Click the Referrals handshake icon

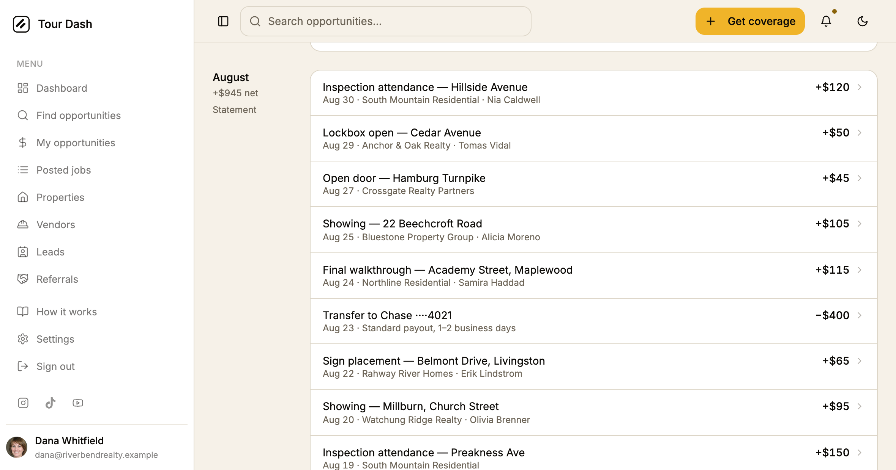coord(23,279)
